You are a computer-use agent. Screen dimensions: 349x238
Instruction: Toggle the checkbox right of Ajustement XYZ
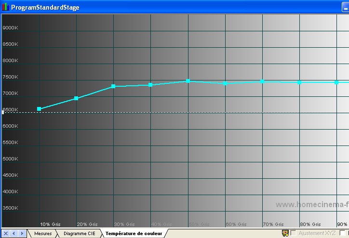pyautogui.click(x=342, y=233)
